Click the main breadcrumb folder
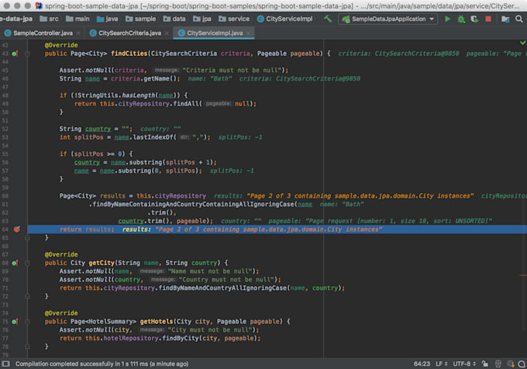The height and width of the screenshot is (369, 527). [x=77, y=19]
